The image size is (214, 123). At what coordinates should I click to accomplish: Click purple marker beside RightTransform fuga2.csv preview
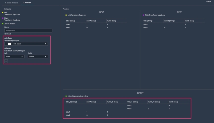(x=143, y=15)
